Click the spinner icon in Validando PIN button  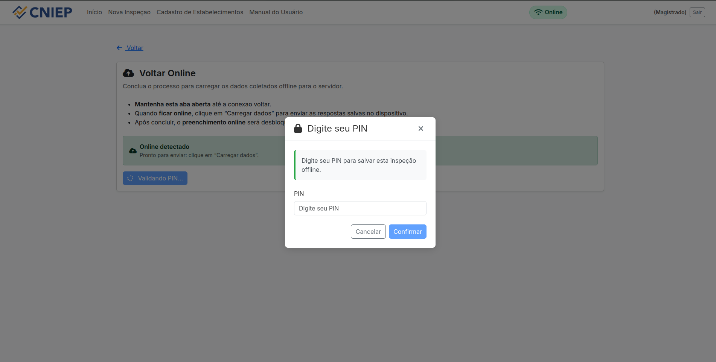click(130, 178)
